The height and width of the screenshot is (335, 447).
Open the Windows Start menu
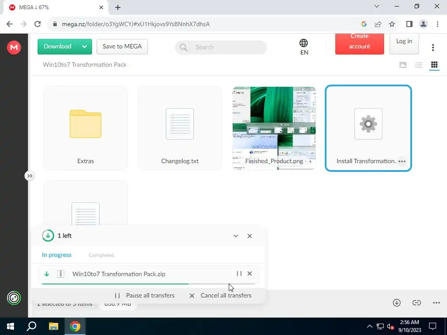[10, 326]
